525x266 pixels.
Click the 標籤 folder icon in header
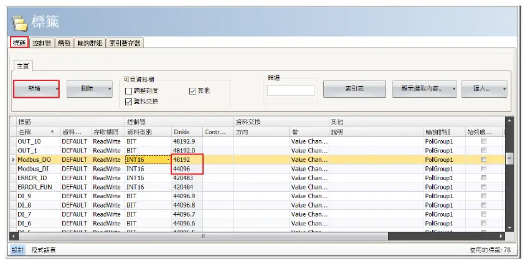[20, 23]
